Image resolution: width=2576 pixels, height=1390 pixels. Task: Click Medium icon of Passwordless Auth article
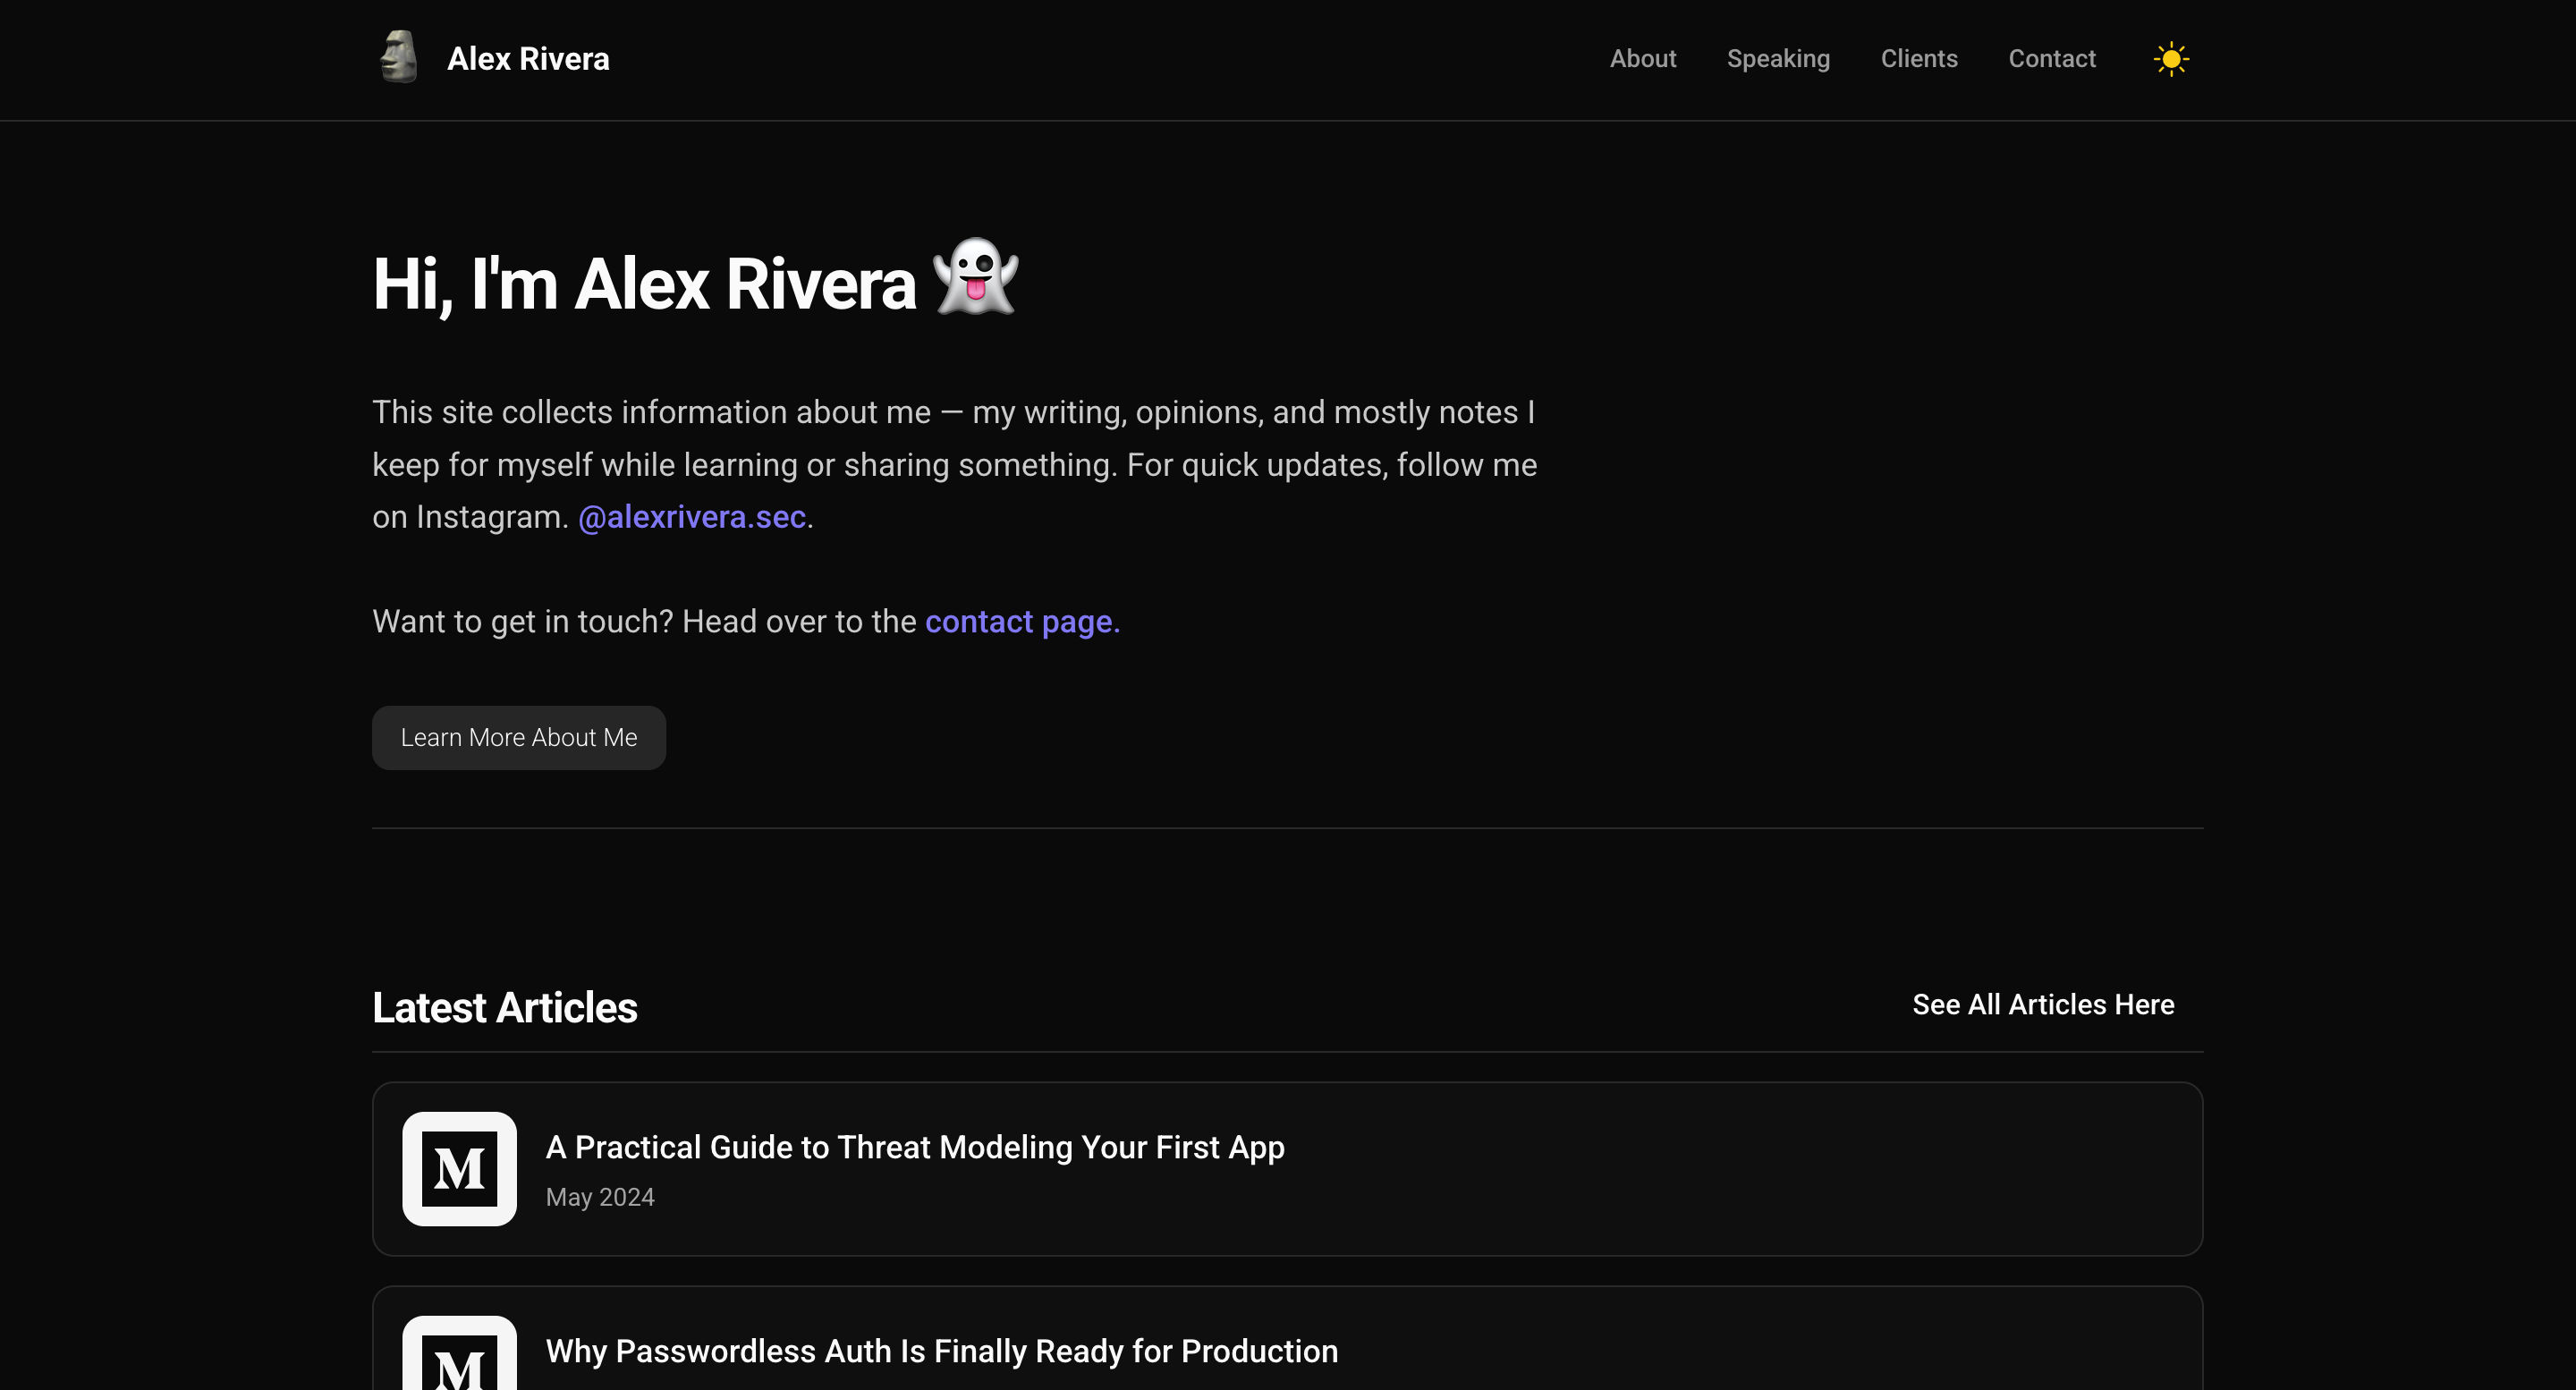460,1353
